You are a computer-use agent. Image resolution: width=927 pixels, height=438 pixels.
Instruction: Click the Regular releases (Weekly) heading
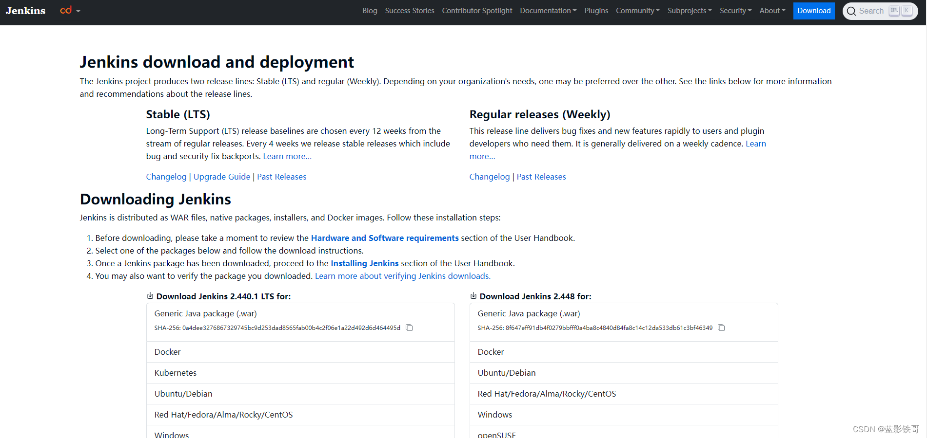540,114
